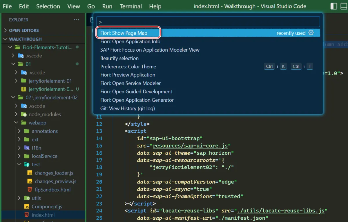The image size is (348, 222).
Task: Open the File menu
Action: 7,6
